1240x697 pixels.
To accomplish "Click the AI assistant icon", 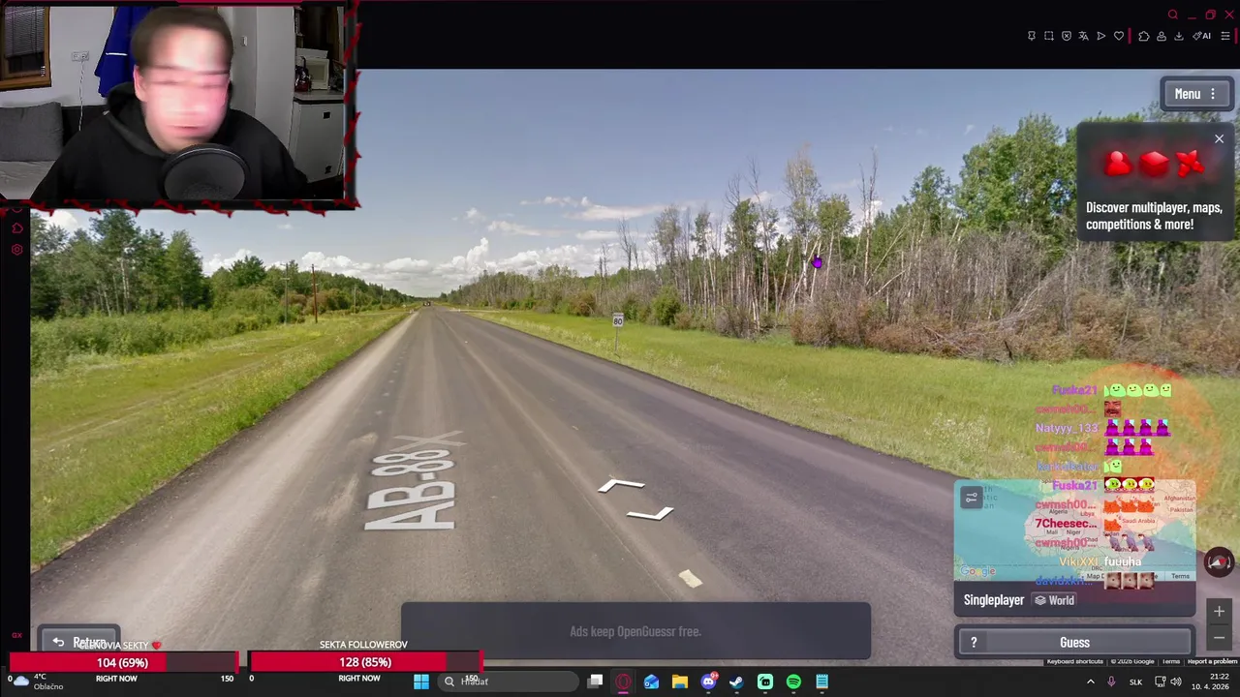I will tap(1202, 36).
